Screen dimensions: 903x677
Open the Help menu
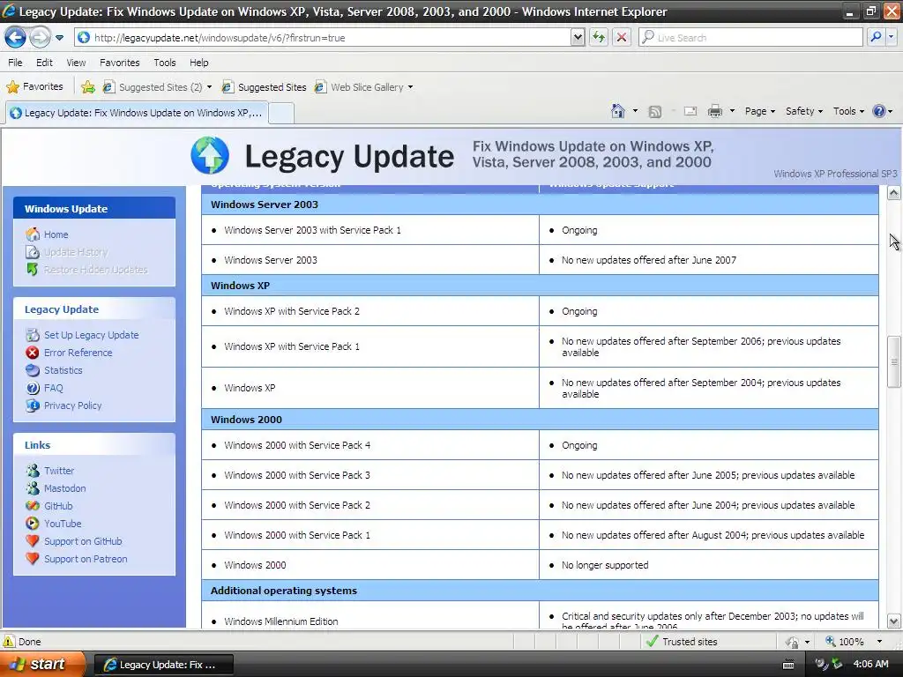point(199,63)
